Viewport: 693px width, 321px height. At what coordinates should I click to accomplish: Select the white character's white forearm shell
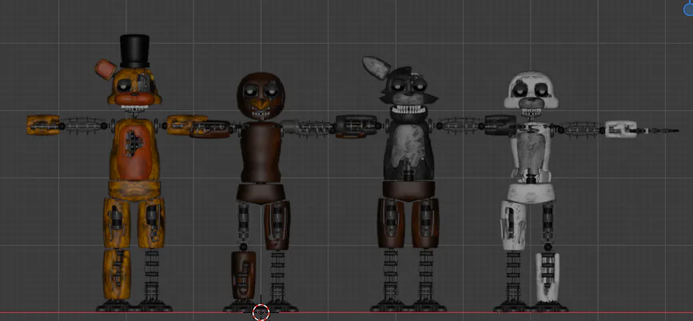[620, 129]
